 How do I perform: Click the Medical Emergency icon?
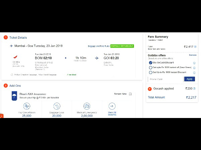(x=87, y=106)
